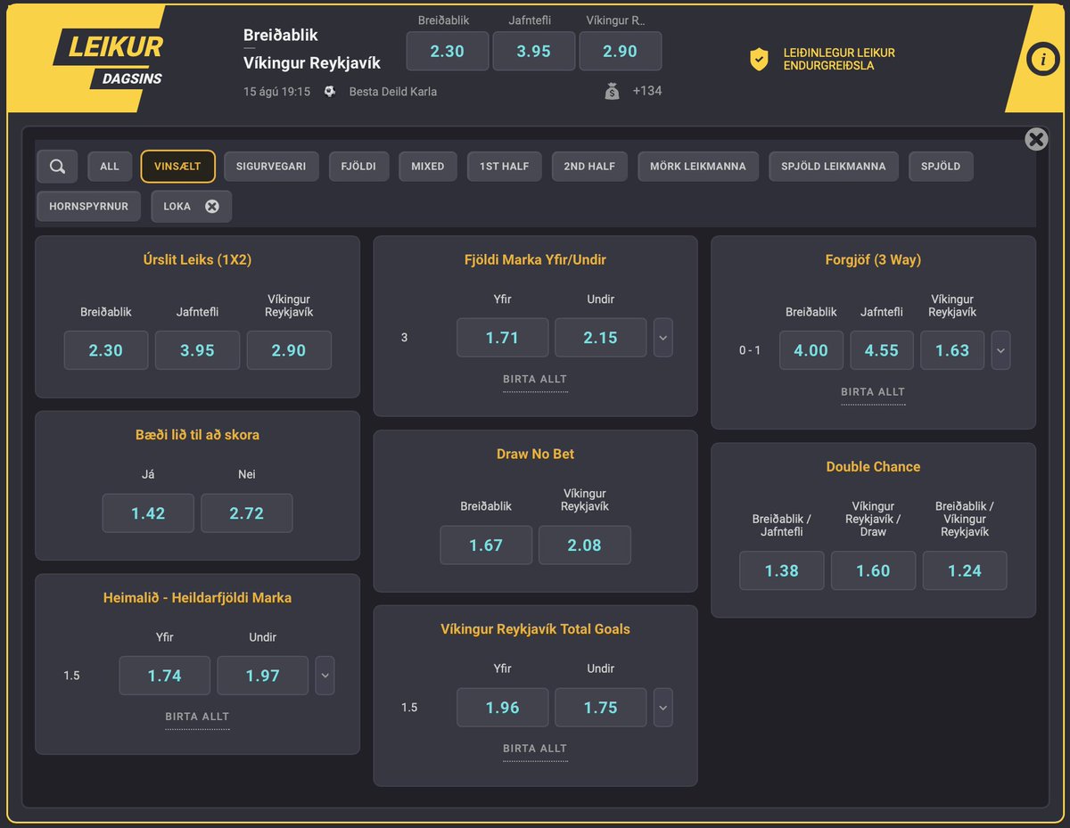Viewport: 1070px width, 828px height.
Task: Pick Víkingur Reykjavík 1.63 handicap odds
Action: [952, 350]
